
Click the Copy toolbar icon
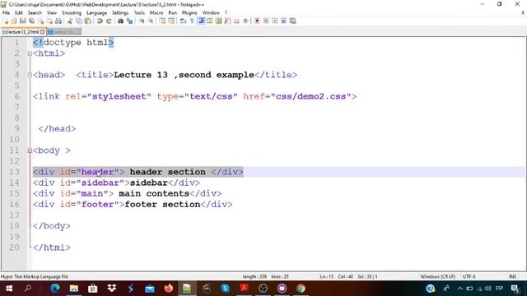[x=79, y=21]
